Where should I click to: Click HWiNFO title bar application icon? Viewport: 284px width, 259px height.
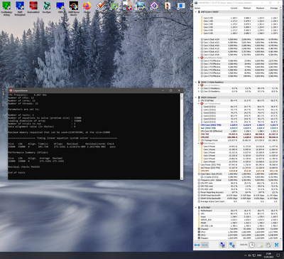coord(196,3)
